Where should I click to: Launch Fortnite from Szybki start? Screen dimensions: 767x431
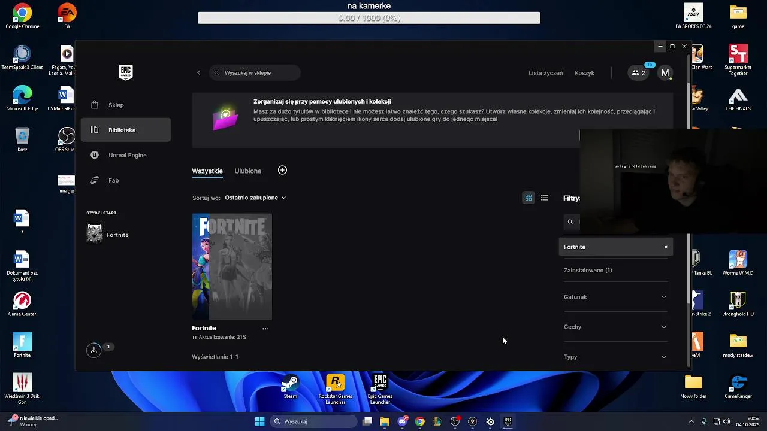pyautogui.click(x=108, y=235)
